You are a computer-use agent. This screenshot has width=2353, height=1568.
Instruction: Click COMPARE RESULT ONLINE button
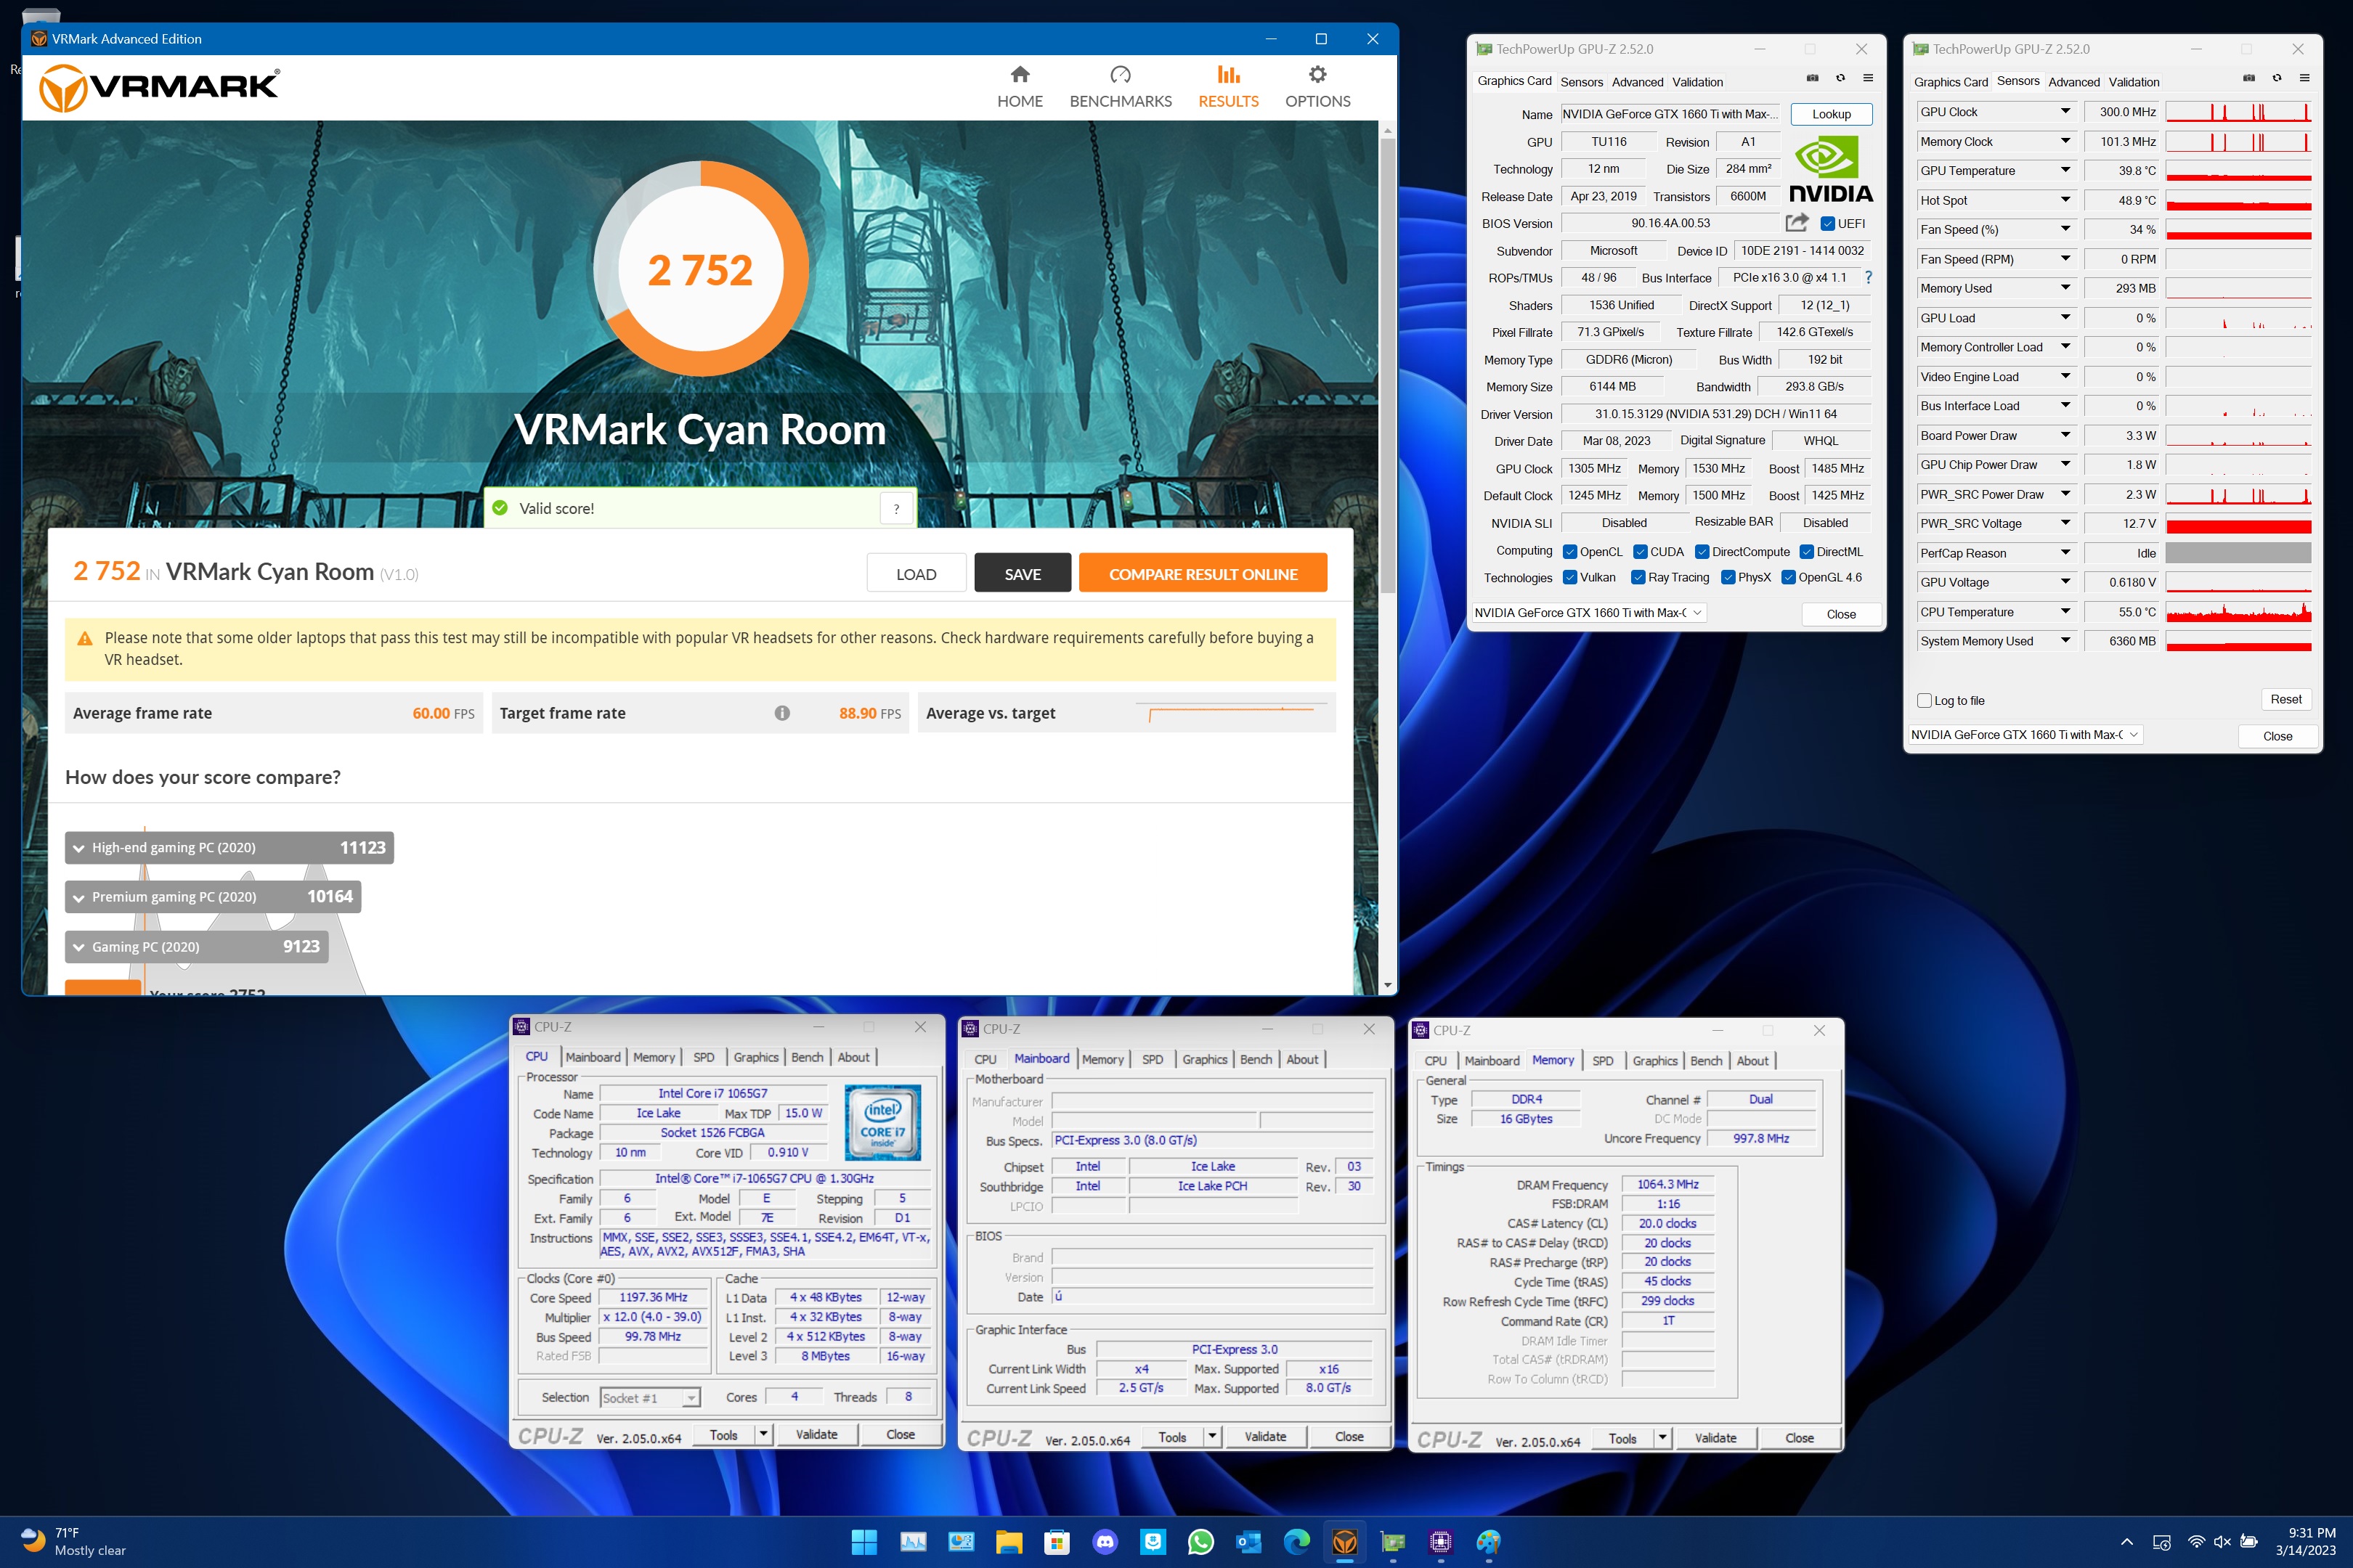1203,574
